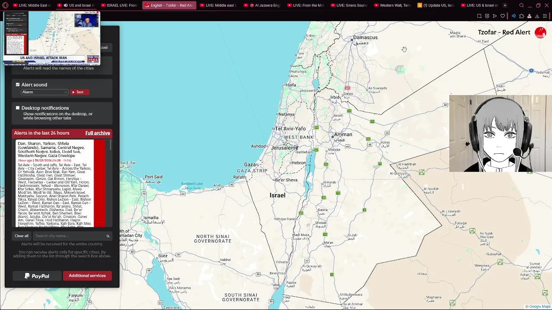Image resolution: width=552 pixels, height=310 pixels.
Task: Take a snapshot with the toolbar snapshot icon
Action: tap(479, 16)
